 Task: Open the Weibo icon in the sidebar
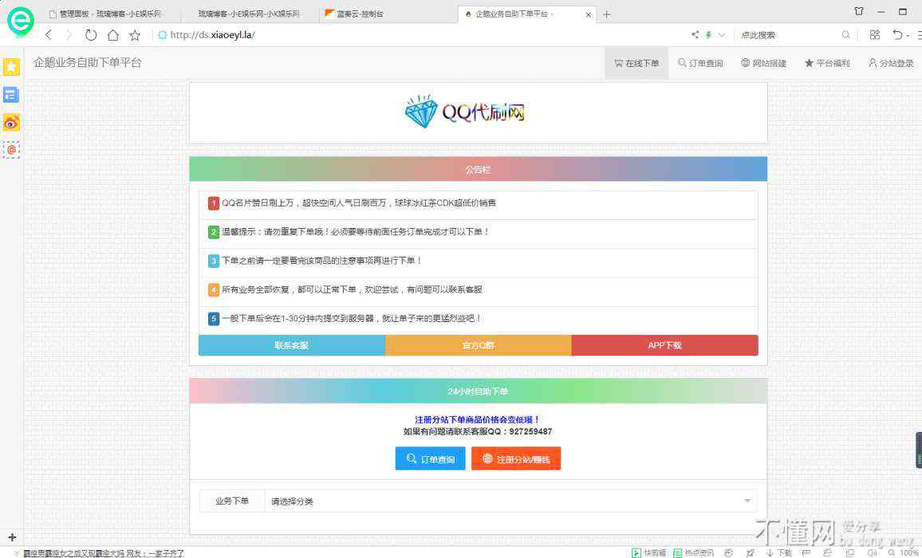coord(11,122)
